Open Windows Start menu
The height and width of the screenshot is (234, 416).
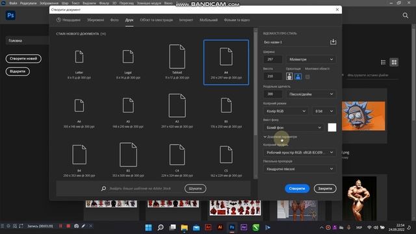coord(149,227)
